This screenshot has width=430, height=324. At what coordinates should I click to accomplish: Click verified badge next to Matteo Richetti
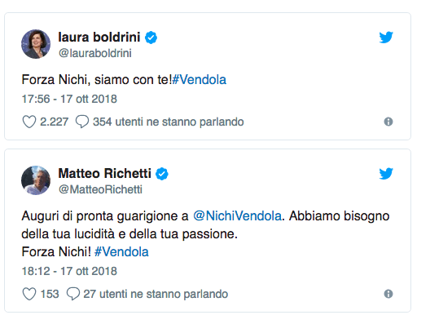162,174
